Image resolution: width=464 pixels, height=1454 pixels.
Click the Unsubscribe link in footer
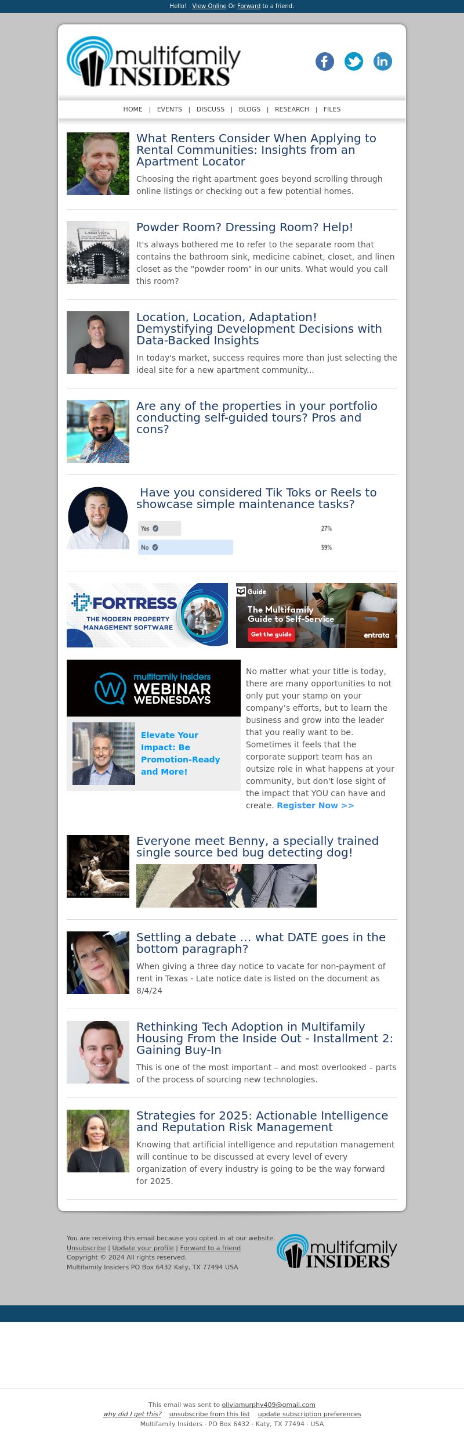coord(86,1248)
